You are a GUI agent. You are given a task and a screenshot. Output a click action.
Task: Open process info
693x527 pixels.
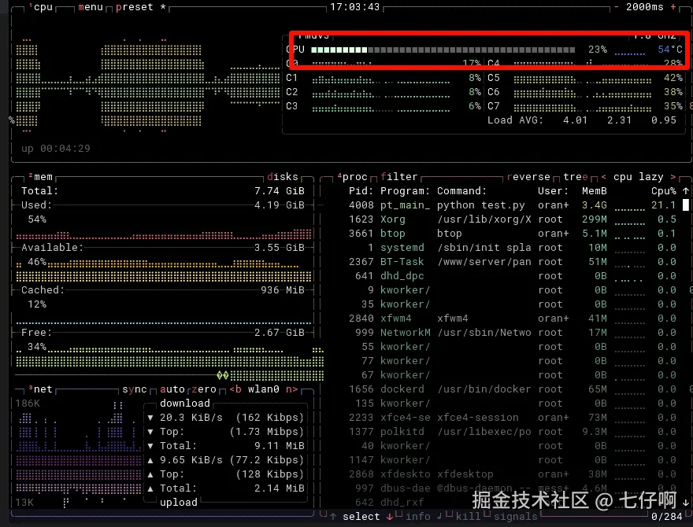pyautogui.click(x=417, y=517)
